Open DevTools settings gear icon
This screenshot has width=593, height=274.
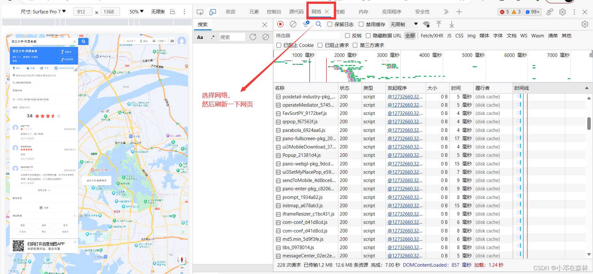tap(562, 12)
